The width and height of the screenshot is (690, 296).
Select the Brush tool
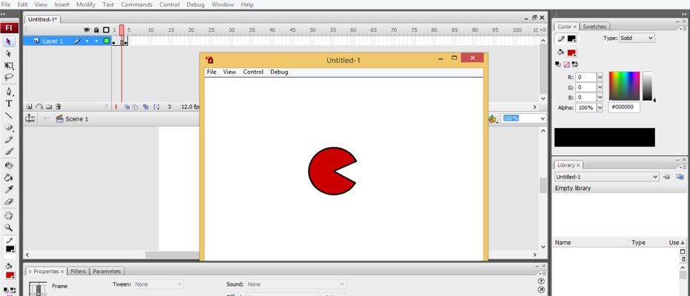pos(8,151)
